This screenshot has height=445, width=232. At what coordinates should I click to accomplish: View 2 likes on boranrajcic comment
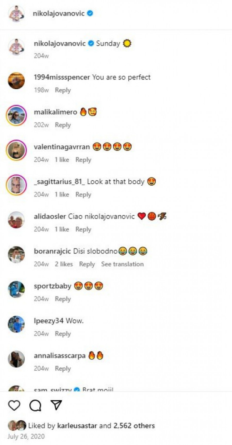(64, 264)
